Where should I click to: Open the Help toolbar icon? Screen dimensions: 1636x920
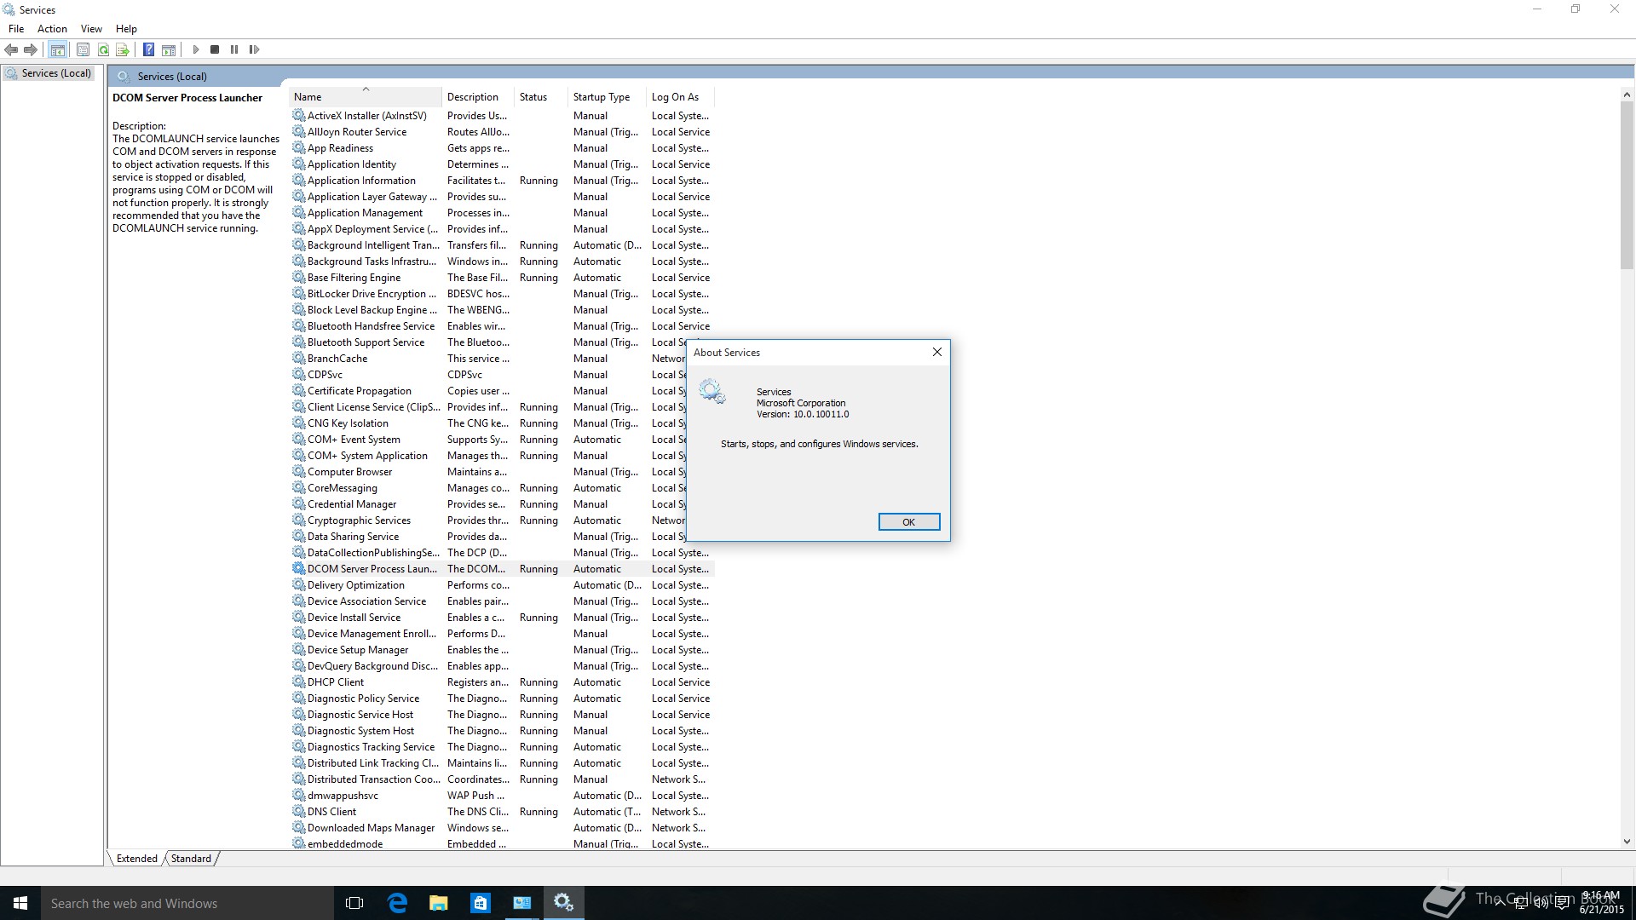(x=148, y=49)
